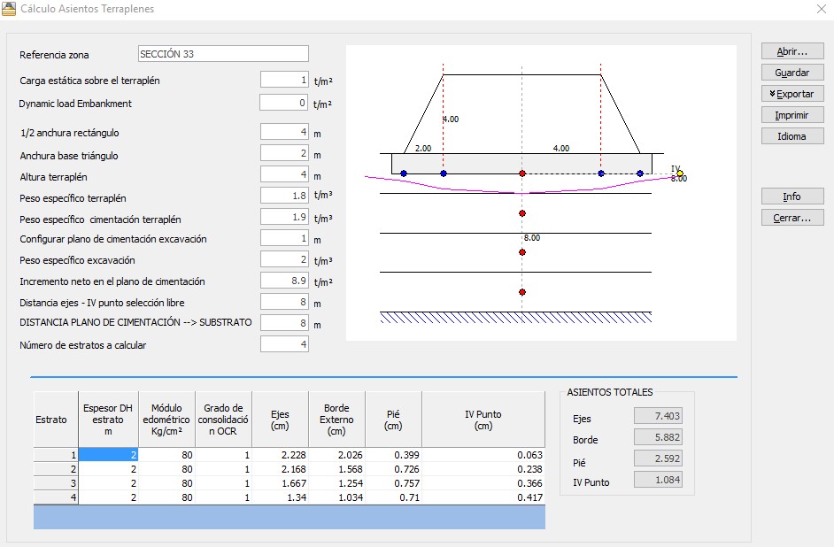Viewport: 834px width, 547px height.
Task: Edit Peso específico cimentación terraplén value
Action: 284,217
